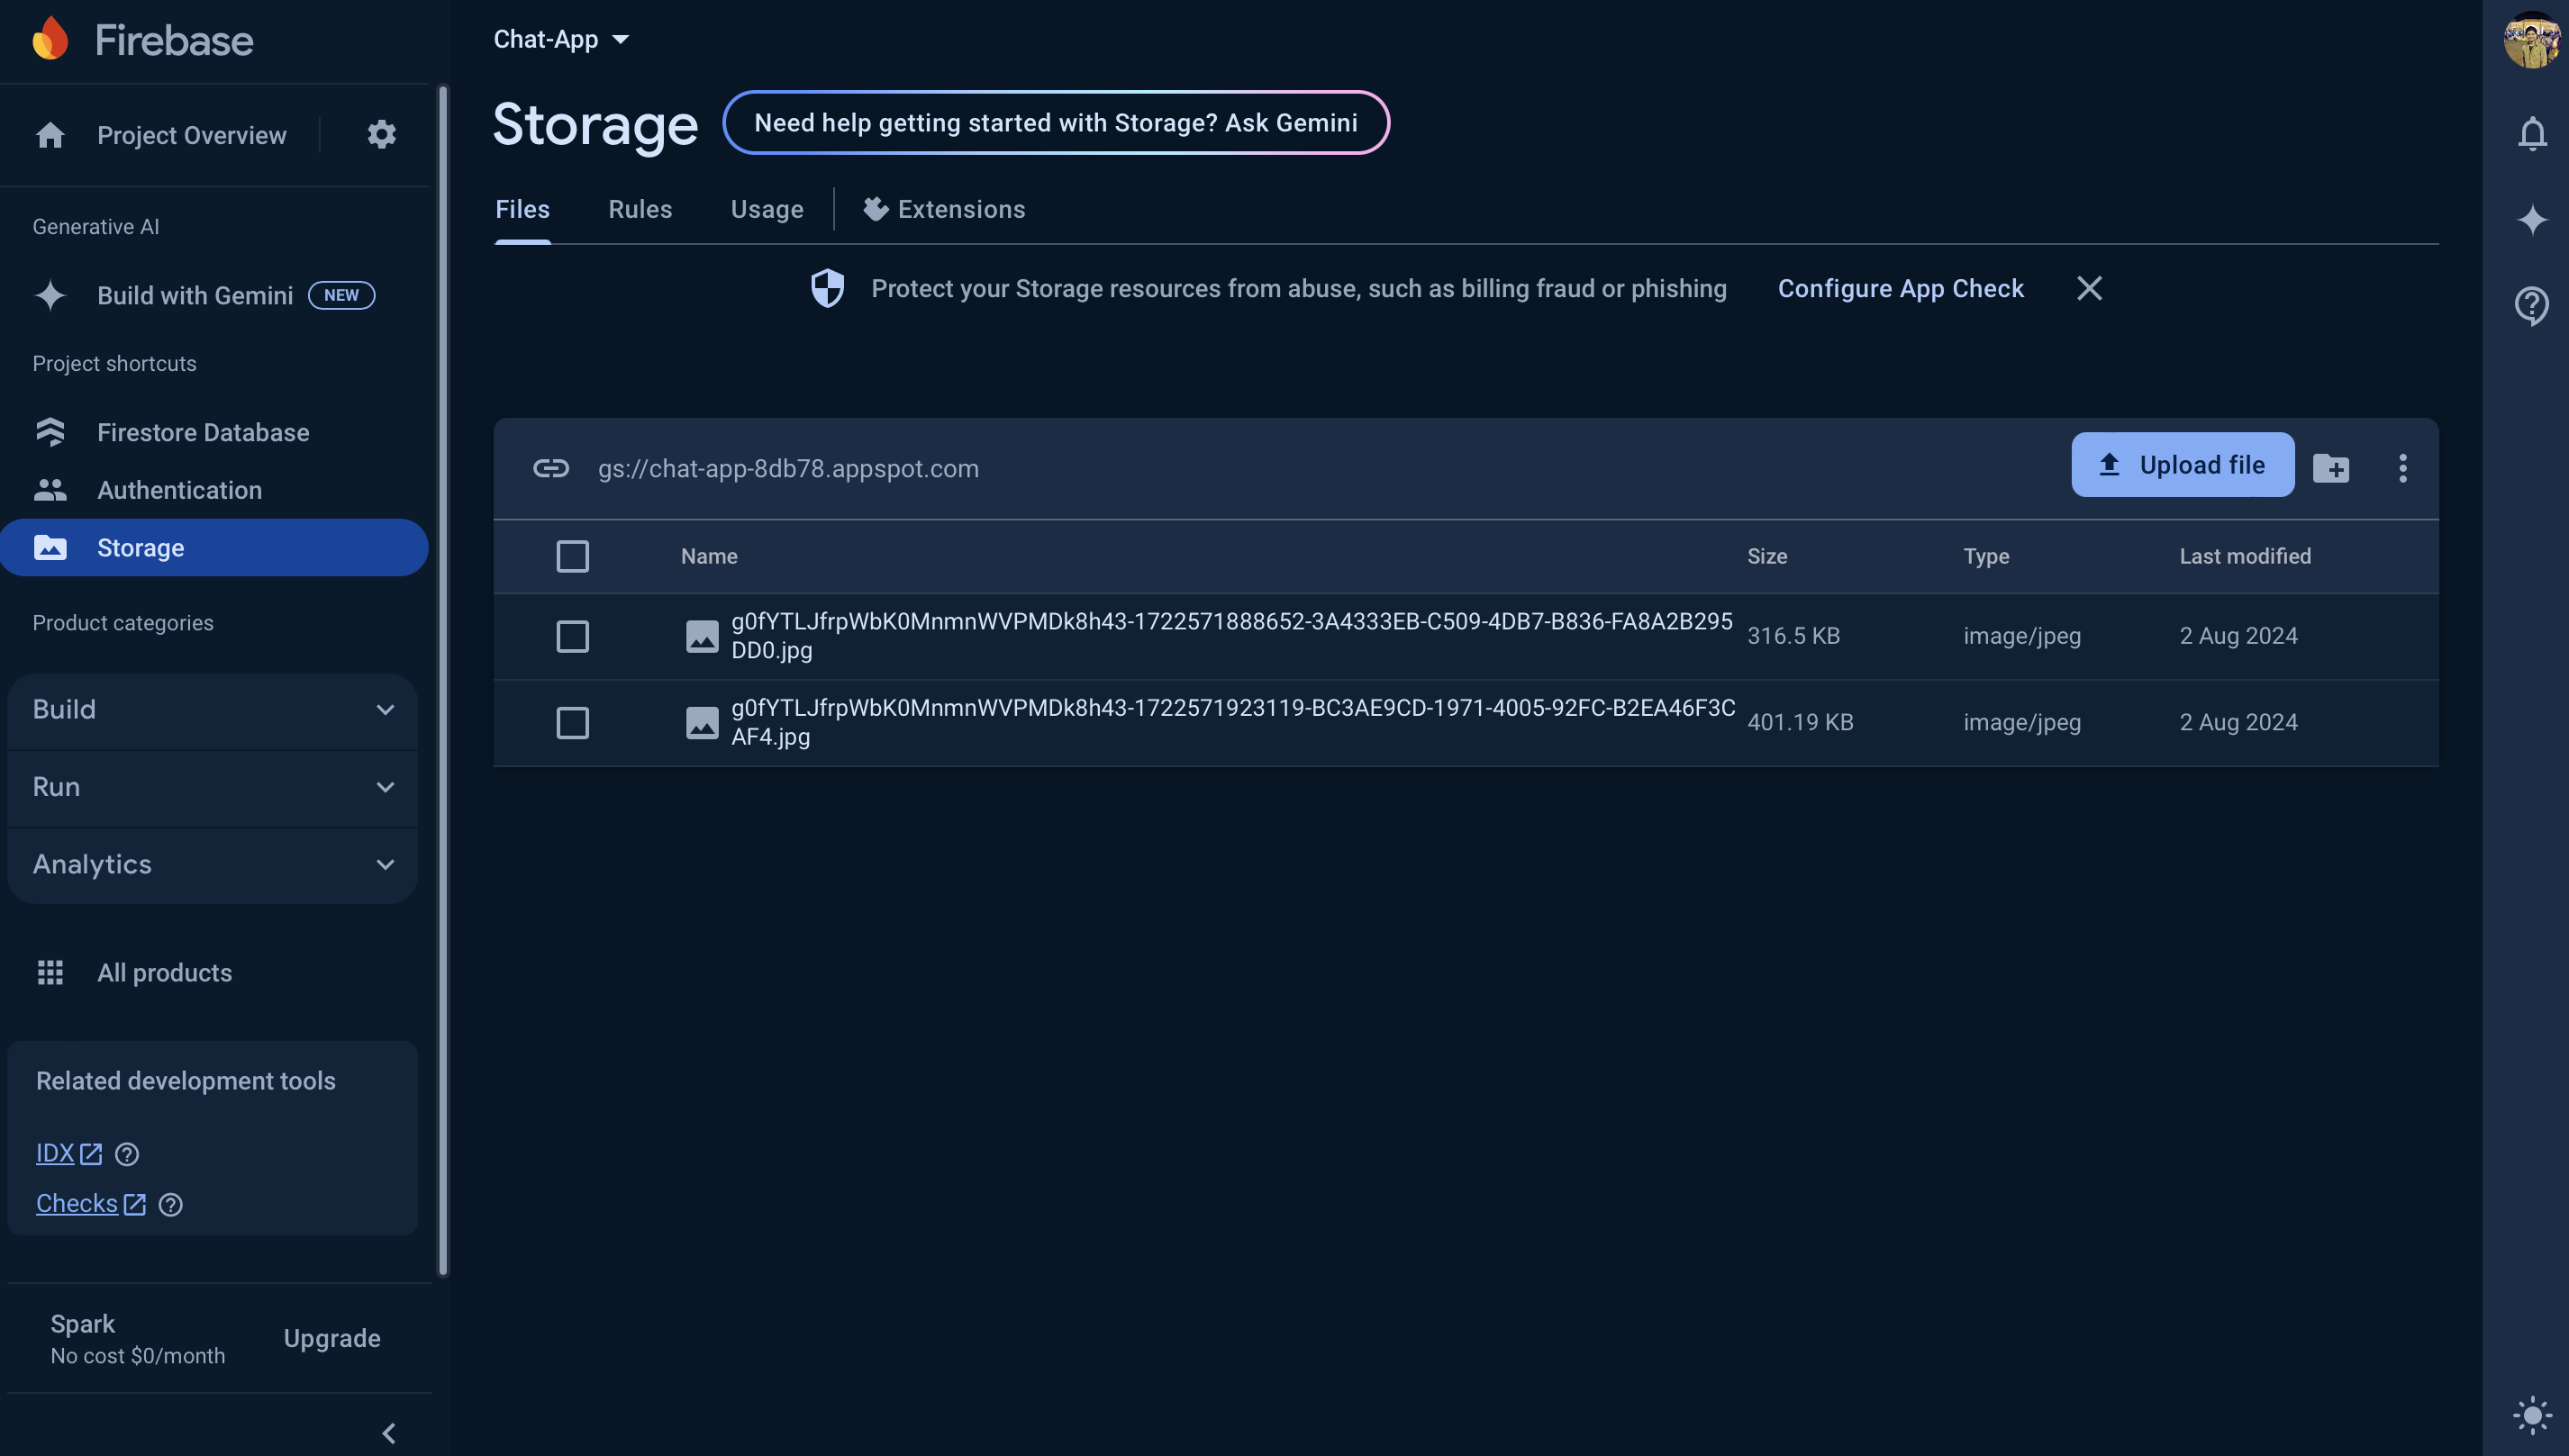Open the Extensions tab
The width and height of the screenshot is (2569, 1456).
click(944, 209)
